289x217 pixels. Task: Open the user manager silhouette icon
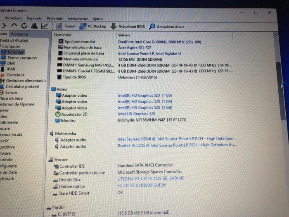point(34,26)
